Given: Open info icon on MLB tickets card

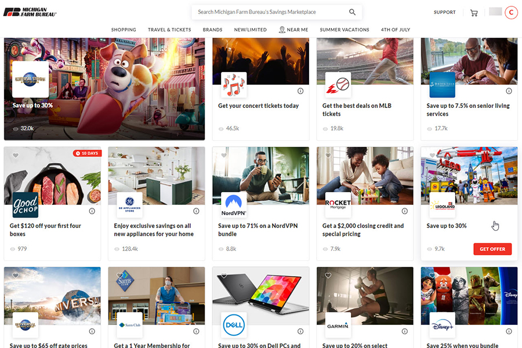Looking at the screenshot, I should [x=404, y=91].
